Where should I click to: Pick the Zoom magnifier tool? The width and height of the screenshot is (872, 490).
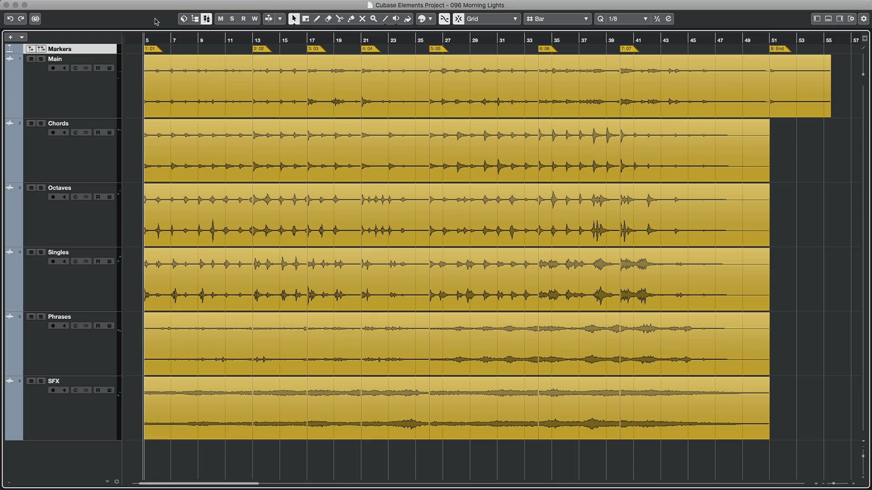[373, 19]
